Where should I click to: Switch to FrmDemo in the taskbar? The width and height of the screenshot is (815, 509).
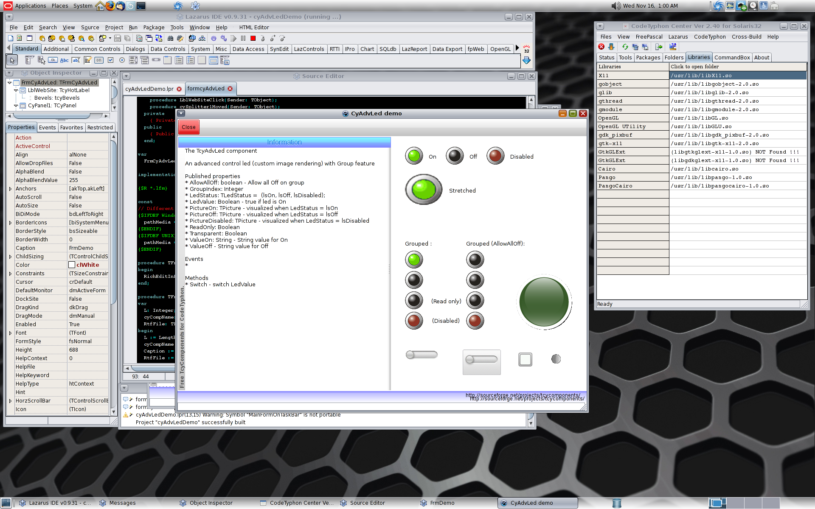point(442,503)
